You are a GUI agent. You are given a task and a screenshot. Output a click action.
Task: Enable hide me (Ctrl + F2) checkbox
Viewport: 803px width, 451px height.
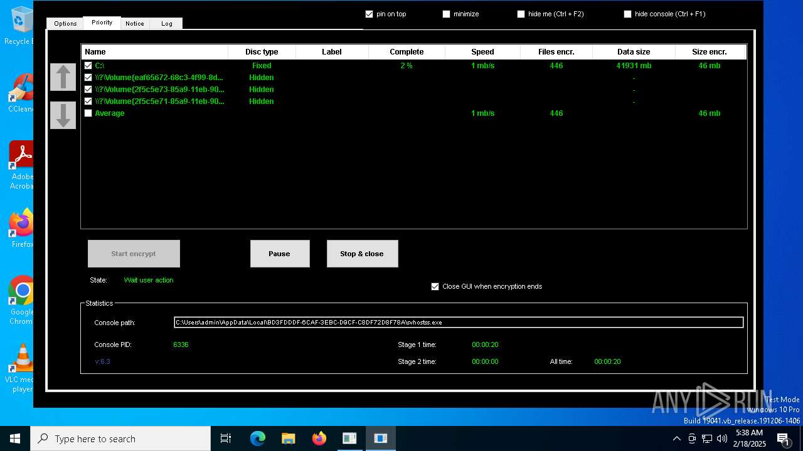(521, 14)
